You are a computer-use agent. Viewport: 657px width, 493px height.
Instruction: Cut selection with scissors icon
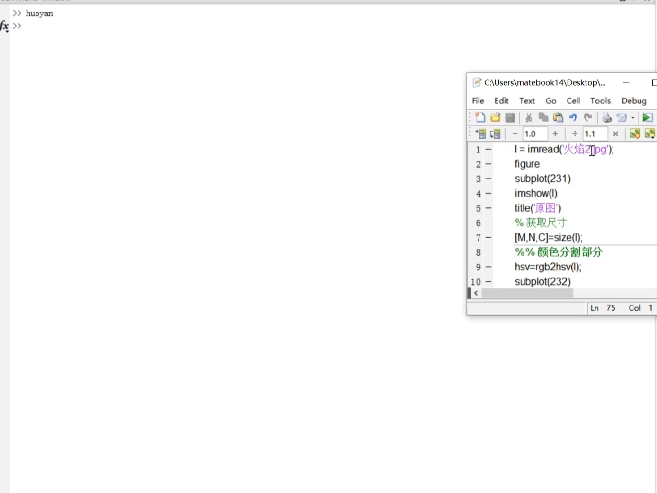(x=529, y=117)
